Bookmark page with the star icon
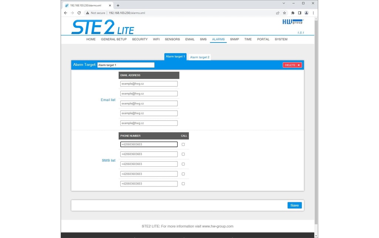Image resolution: width=379 pixels, height=238 pixels. pos(285,13)
